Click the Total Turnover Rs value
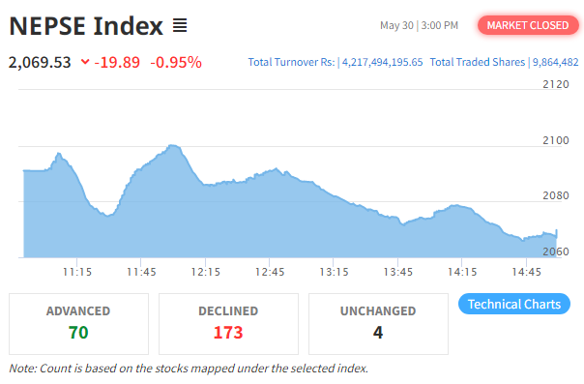Screen dimensions: 584x384 [x=383, y=62]
